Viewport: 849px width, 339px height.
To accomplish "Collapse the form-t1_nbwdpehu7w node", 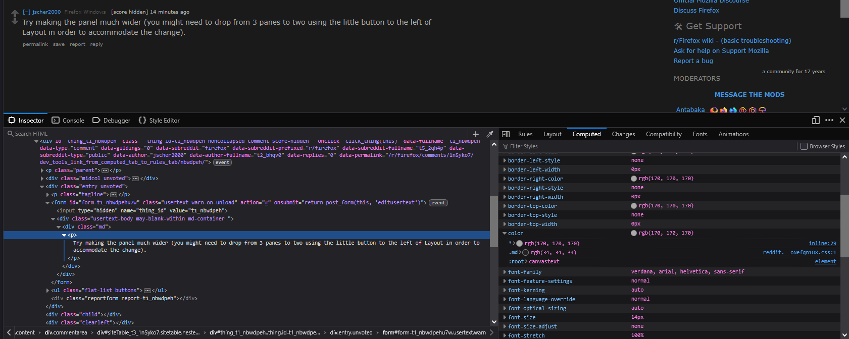I will click(47, 203).
